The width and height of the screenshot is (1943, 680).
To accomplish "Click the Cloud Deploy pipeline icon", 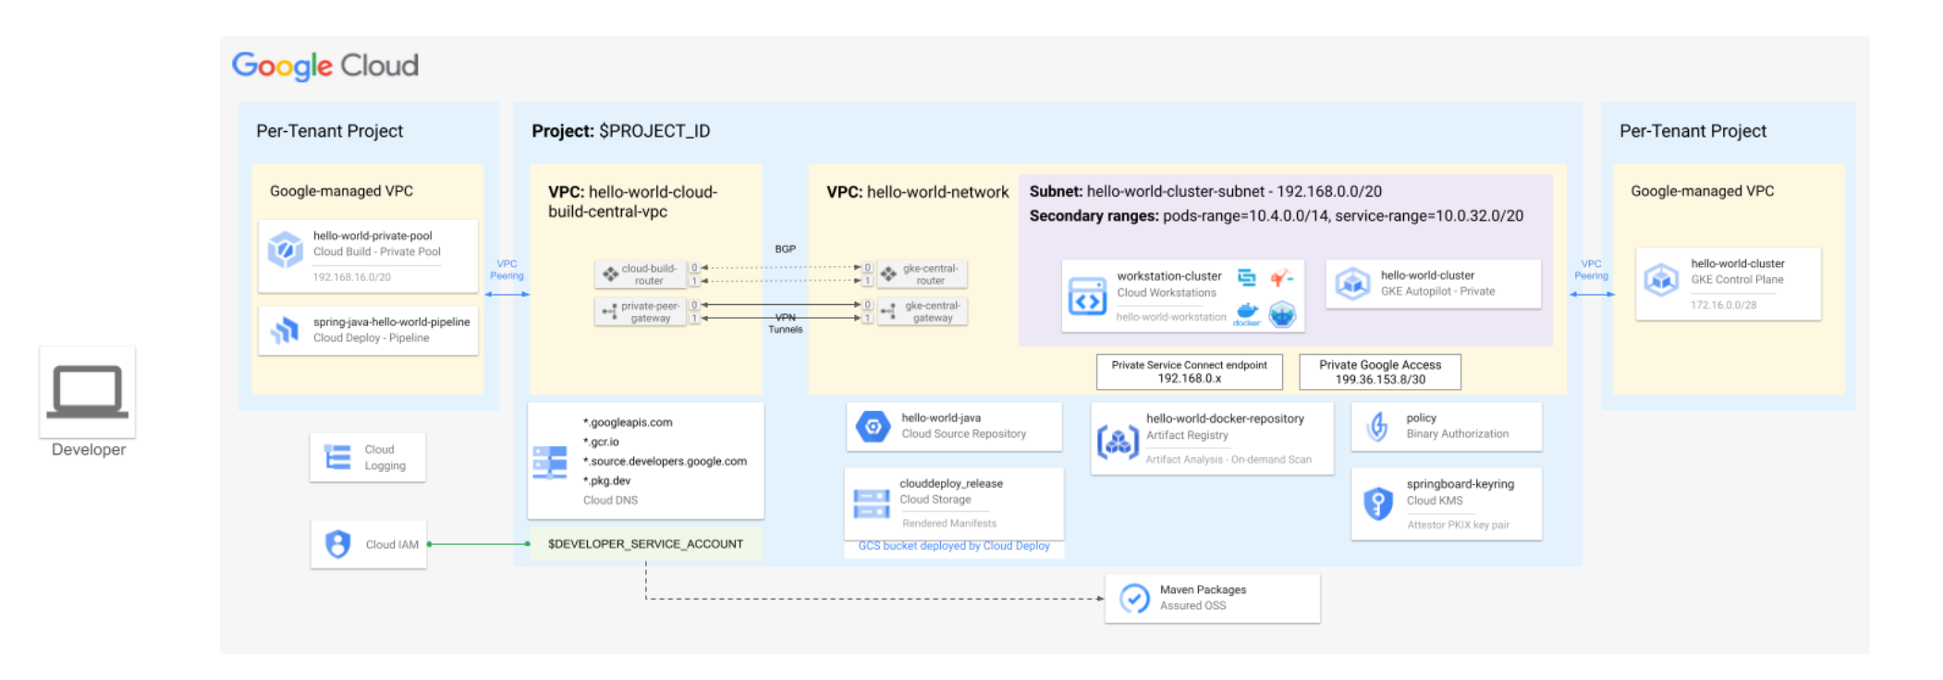I will [x=285, y=330].
